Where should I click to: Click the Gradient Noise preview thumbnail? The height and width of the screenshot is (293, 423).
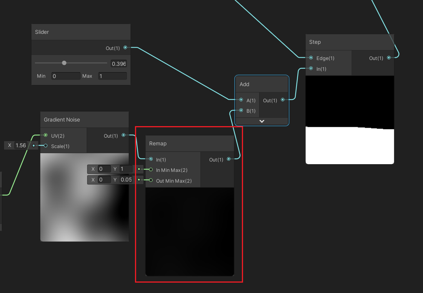tap(85, 197)
